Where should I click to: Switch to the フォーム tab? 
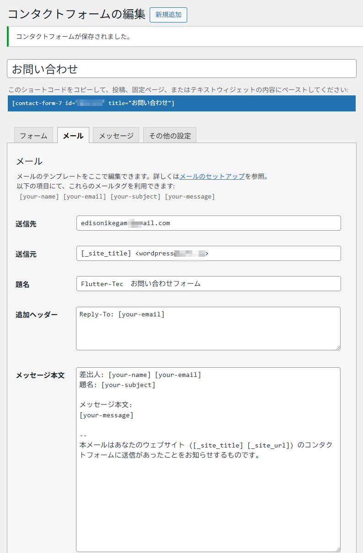[x=33, y=136]
